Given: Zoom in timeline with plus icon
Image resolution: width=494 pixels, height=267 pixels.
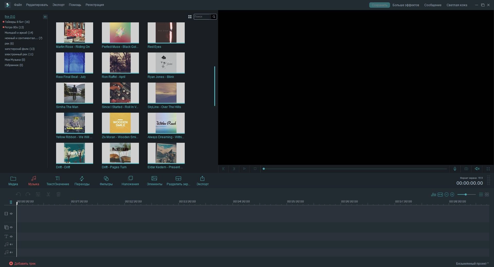Looking at the screenshot, I should [x=452, y=194].
